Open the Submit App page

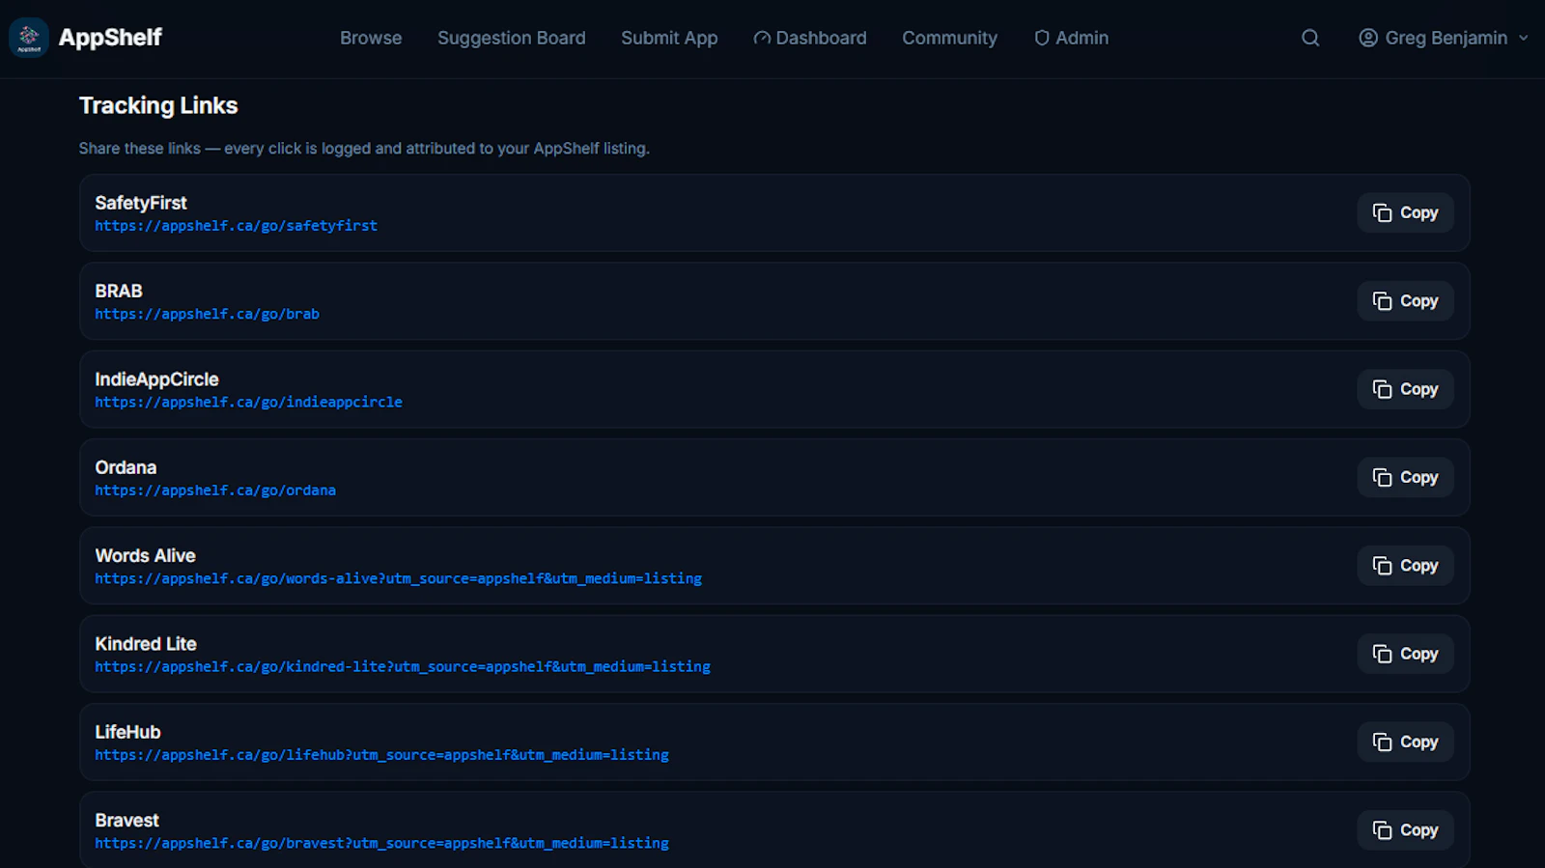tap(669, 38)
